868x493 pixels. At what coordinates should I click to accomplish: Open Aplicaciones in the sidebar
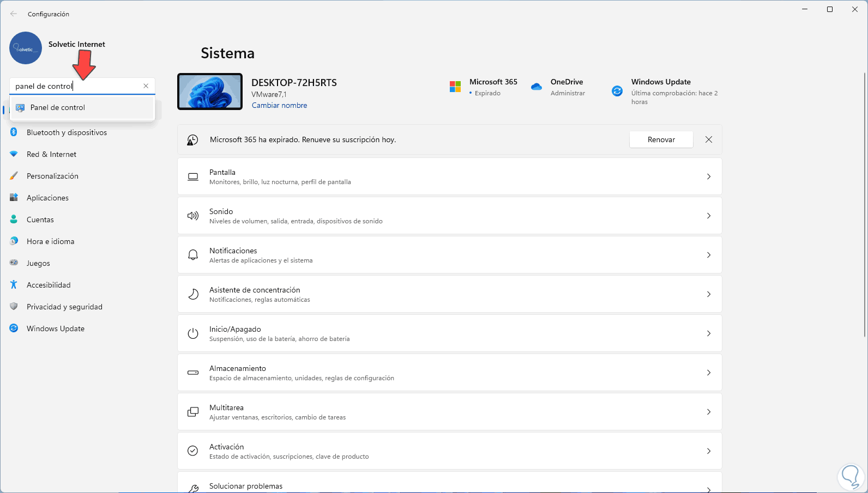[47, 198]
